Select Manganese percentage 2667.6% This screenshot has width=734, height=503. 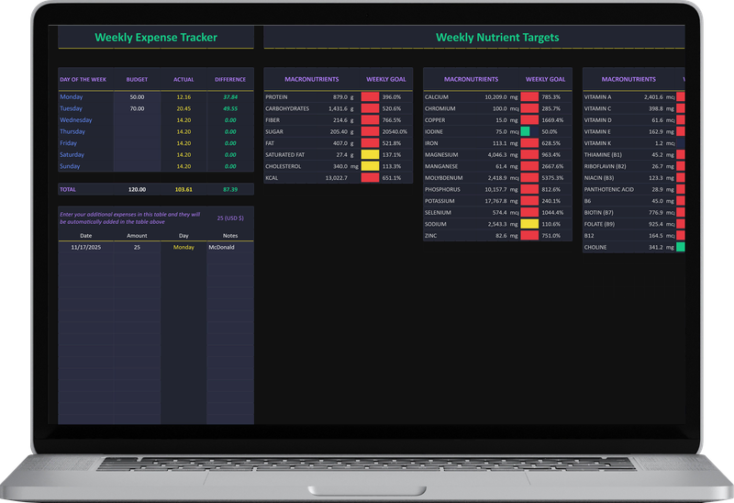[x=552, y=166]
